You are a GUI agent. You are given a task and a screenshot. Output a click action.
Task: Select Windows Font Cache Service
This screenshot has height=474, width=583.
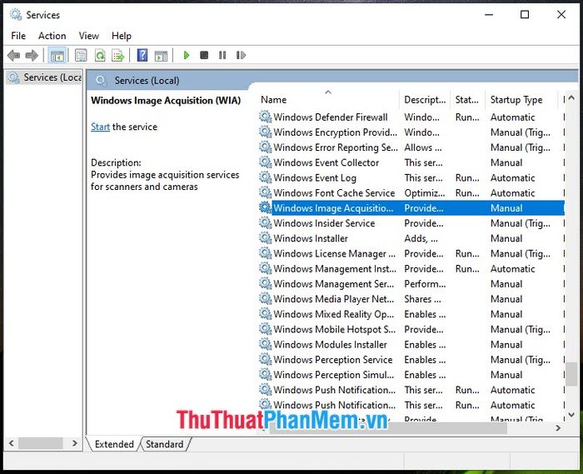pyautogui.click(x=411, y=193)
